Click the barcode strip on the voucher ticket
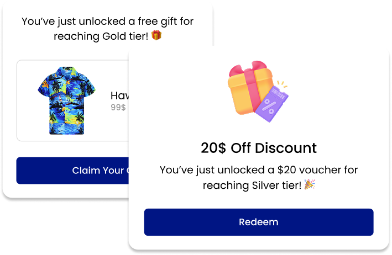This screenshot has width=392, height=255. (278, 94)
